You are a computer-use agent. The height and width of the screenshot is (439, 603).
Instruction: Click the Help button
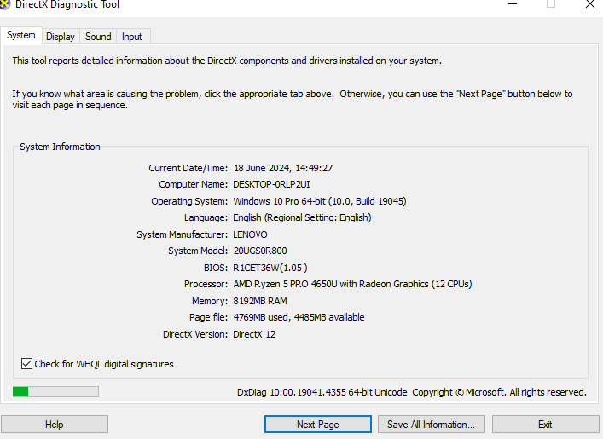tap(55, 425)
